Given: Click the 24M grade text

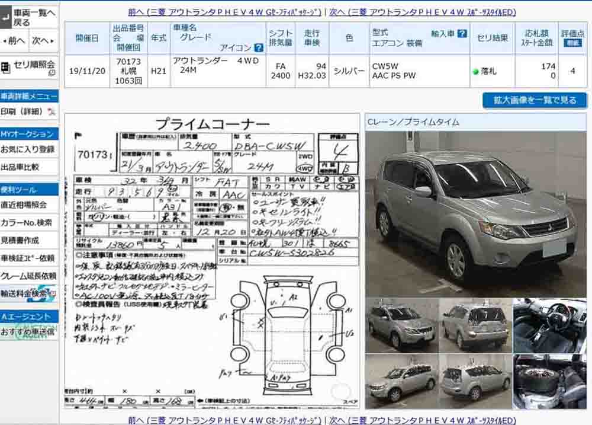Looking at the screenshot, I should (188, 70).
